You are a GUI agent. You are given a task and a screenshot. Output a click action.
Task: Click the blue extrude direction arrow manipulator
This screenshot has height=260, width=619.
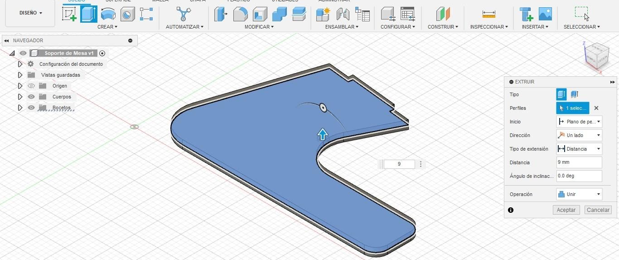coord(322,134)
